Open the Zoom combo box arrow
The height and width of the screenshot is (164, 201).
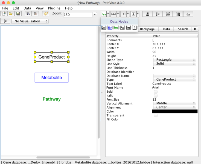pyautogui.click(x=95, y=14)
